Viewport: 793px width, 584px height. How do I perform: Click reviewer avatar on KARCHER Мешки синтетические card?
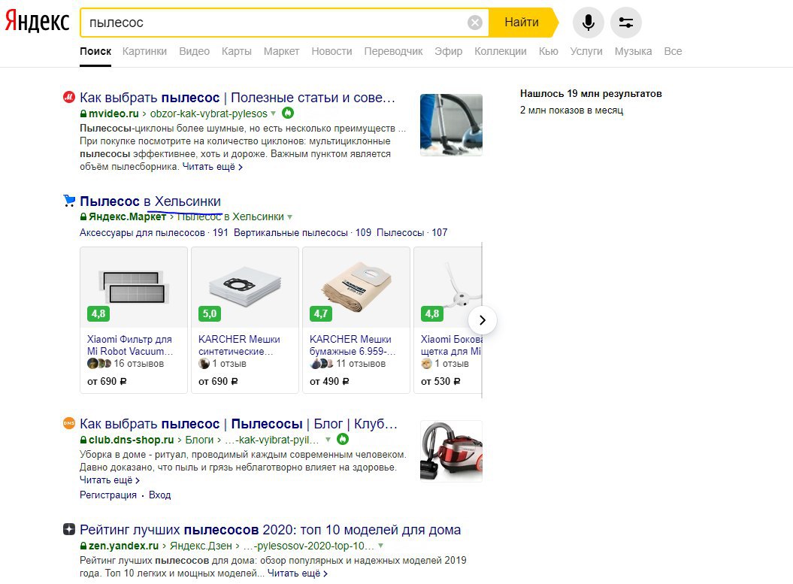204,363
